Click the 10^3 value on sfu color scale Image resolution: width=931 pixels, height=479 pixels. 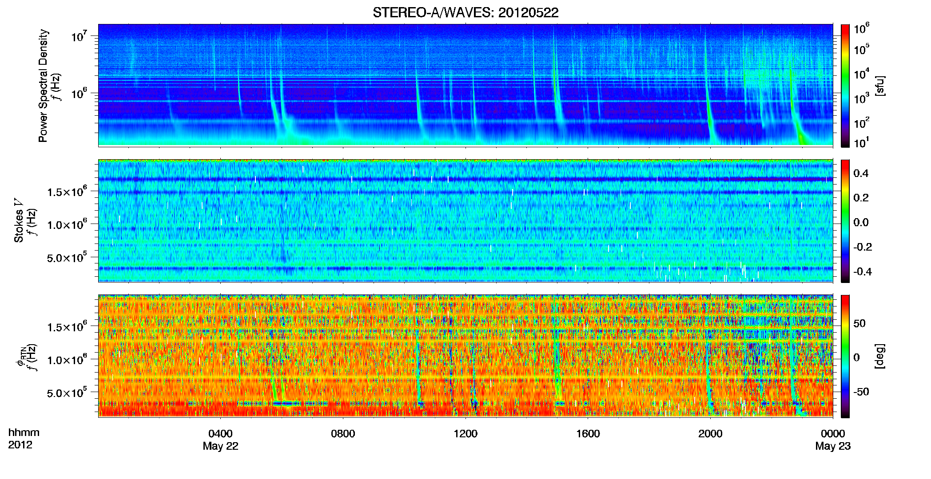[x=862, y=98]
